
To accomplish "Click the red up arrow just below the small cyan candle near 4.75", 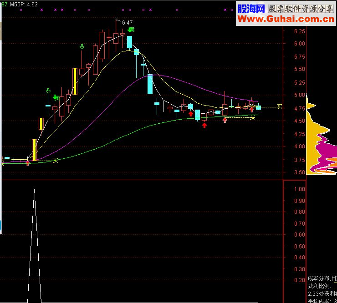I will (191, 114).
